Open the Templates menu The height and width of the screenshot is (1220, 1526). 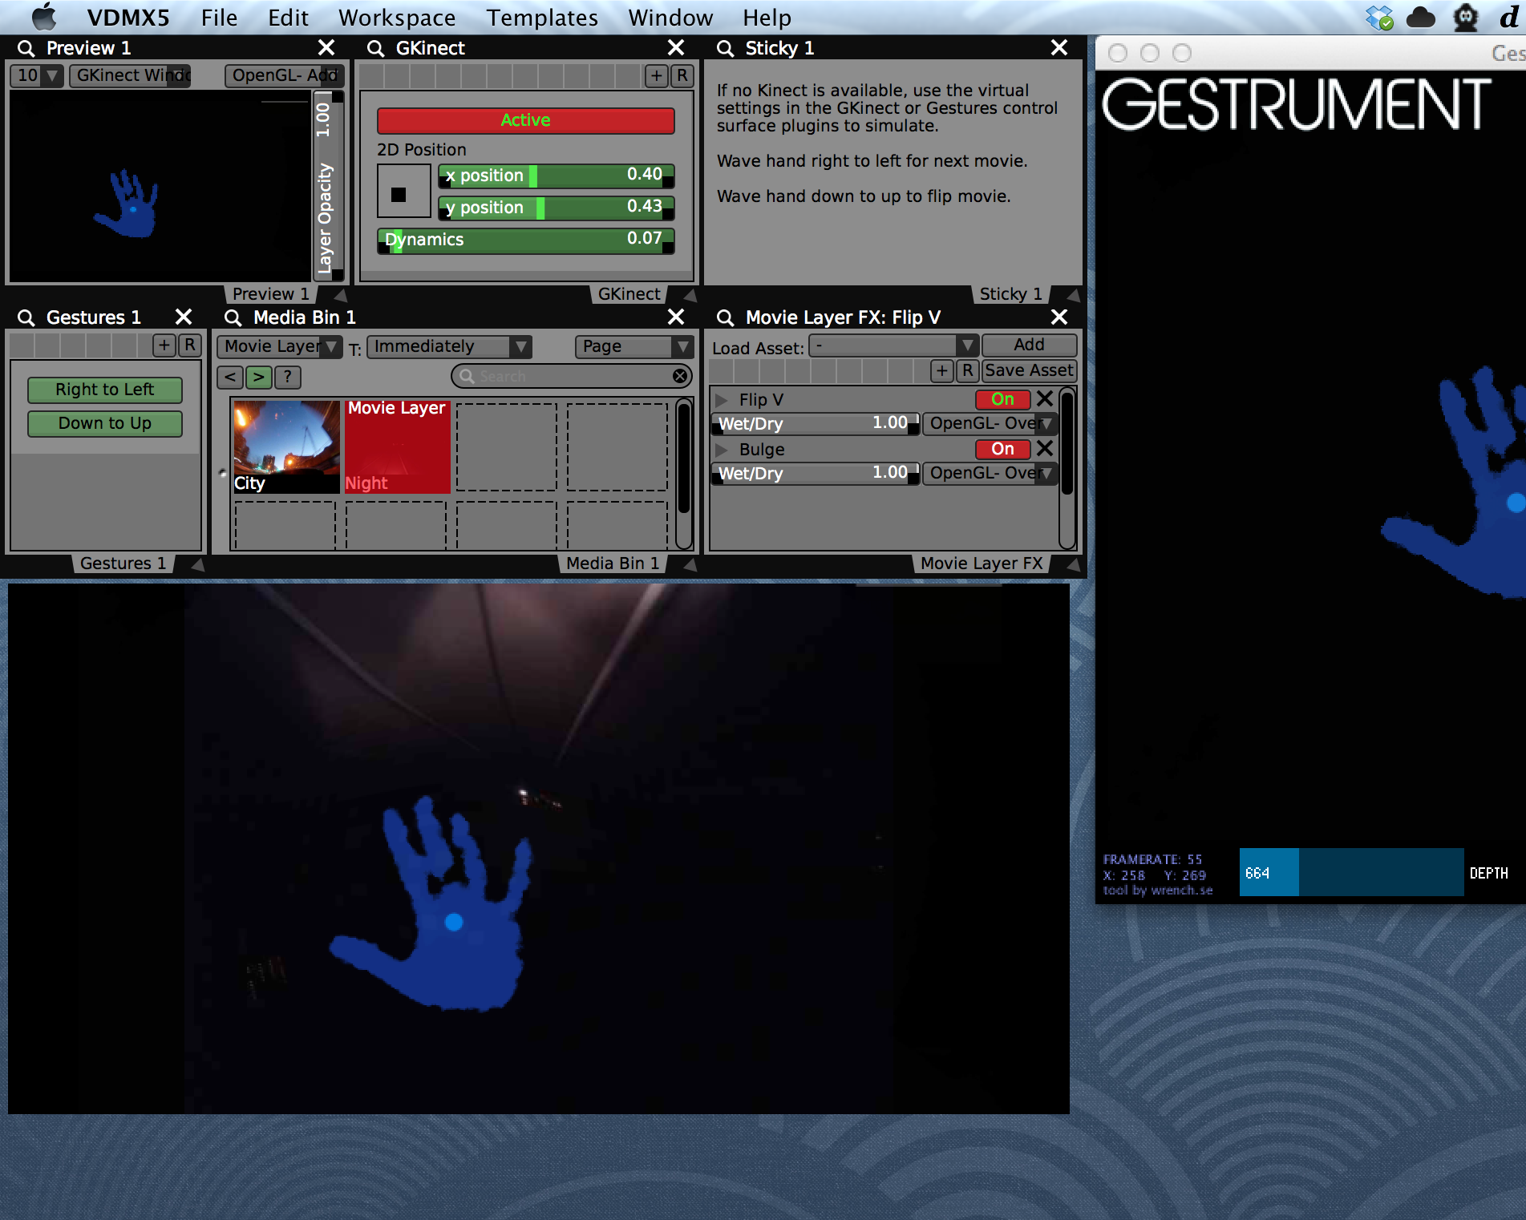click(542, 17)
